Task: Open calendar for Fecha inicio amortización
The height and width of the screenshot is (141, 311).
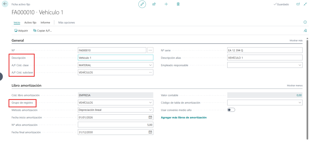Action: [x=150, y=117]
